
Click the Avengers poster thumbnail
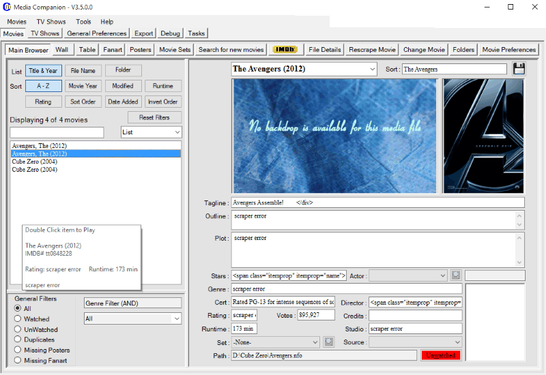(483, 136)
